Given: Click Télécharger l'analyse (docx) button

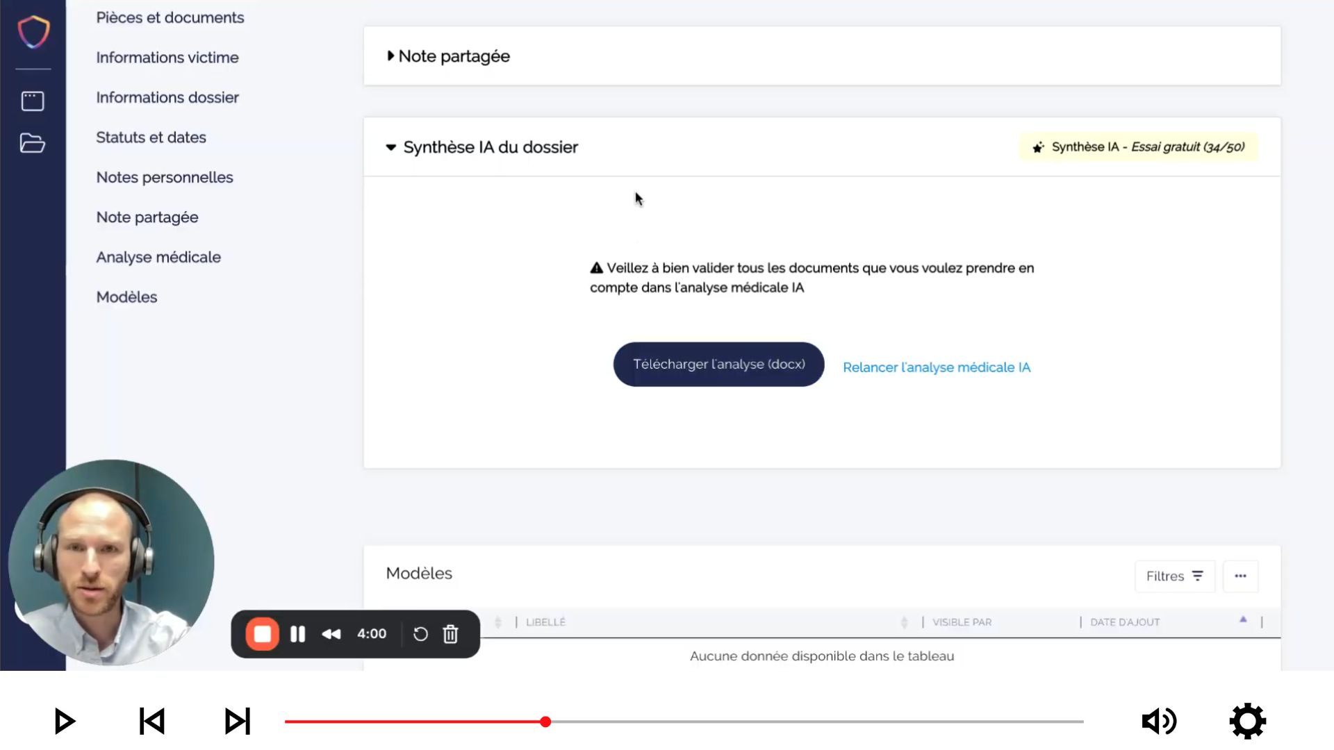Looking at the screenshot, I should [718, 365].
